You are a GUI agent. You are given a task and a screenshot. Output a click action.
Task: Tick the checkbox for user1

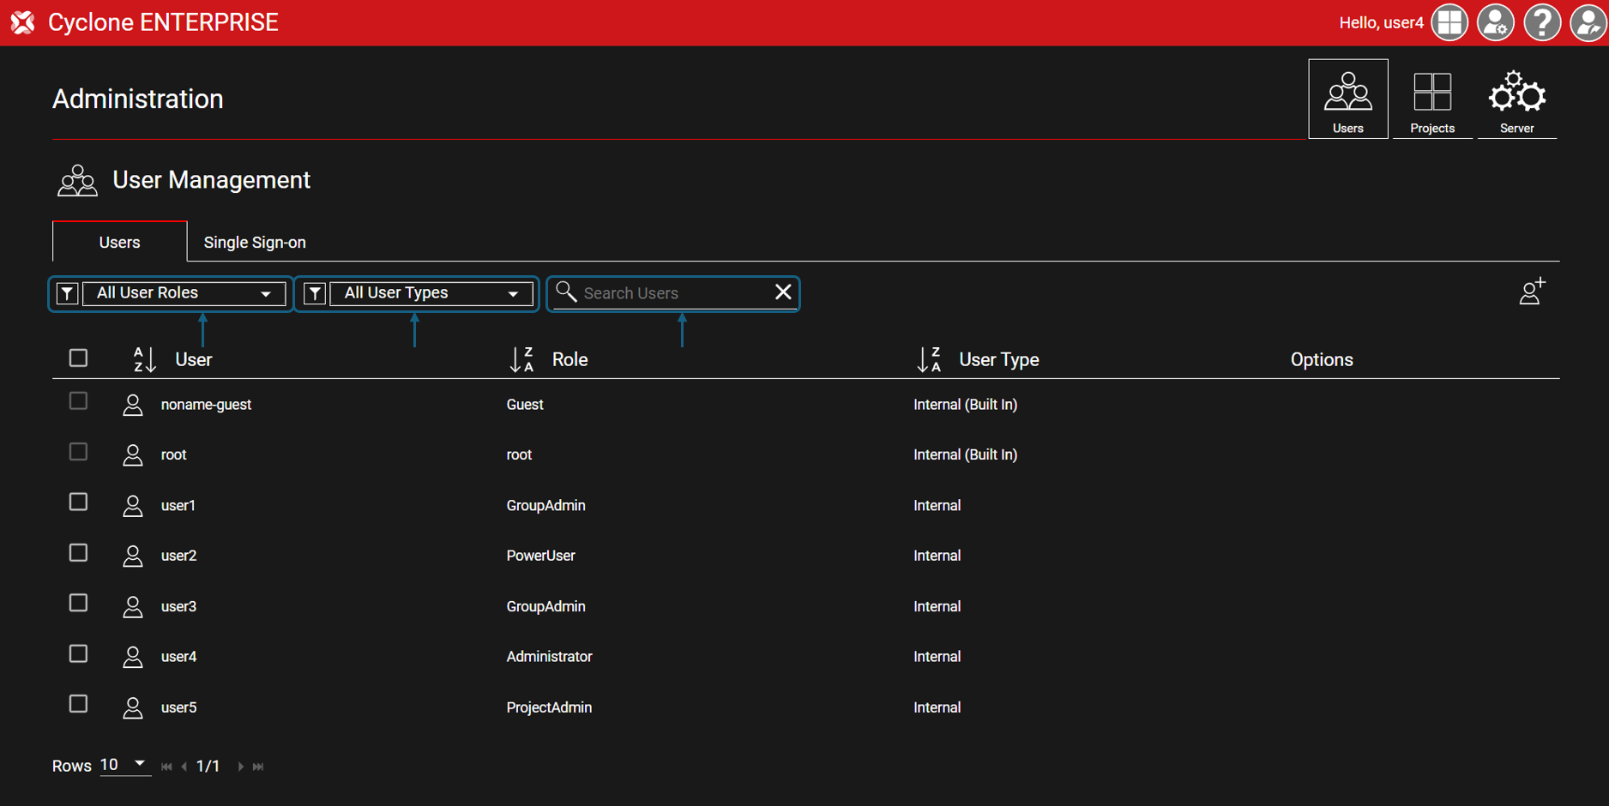(x=78, y=502)
